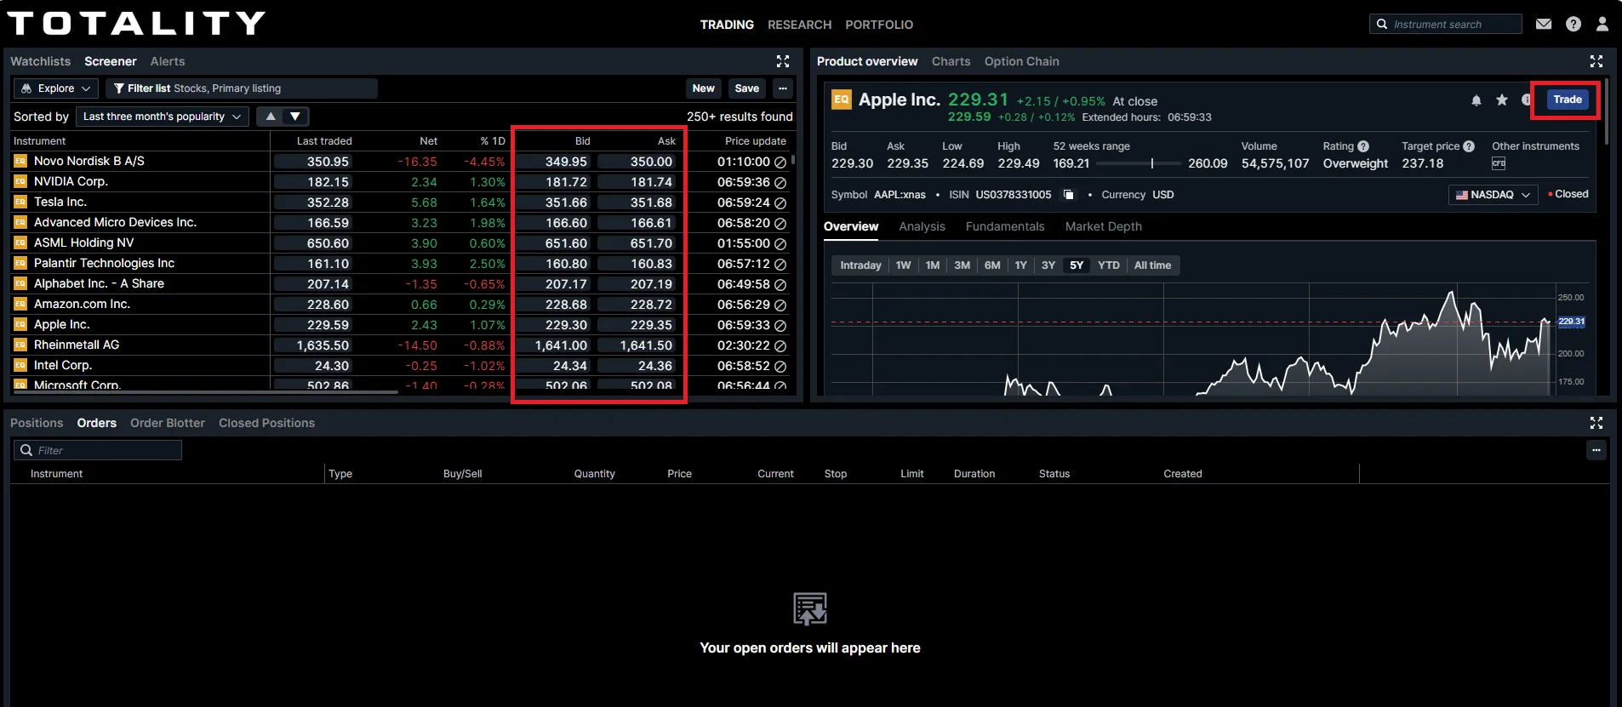The height and width of the screenshot is (707, 1622).
Task: Maximize the Screener panel
Action: coord(783,61)
